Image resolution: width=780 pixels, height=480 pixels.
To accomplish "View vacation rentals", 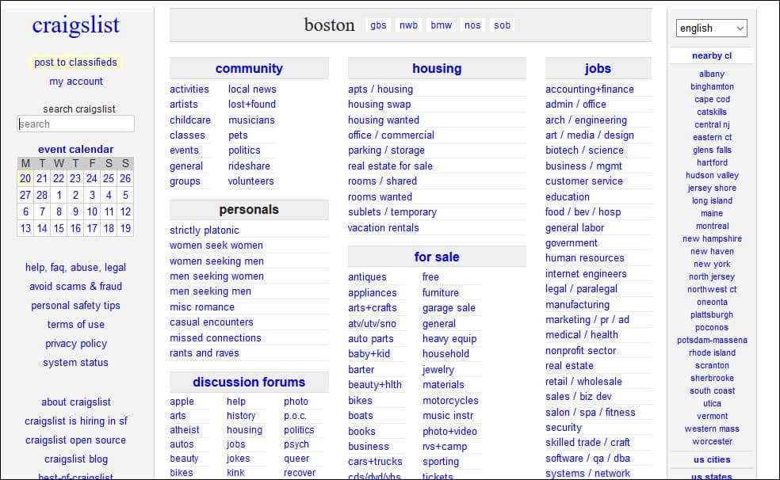I will (x=383, y=227).
